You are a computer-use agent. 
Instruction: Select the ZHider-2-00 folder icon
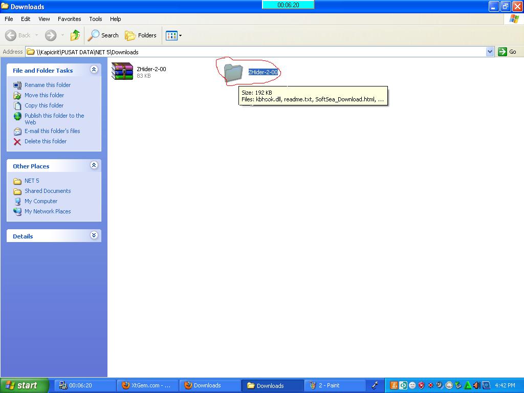pos(233,73)
